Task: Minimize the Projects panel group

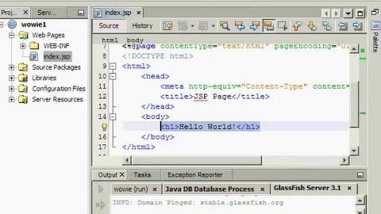Action: (x=81, y=13)
